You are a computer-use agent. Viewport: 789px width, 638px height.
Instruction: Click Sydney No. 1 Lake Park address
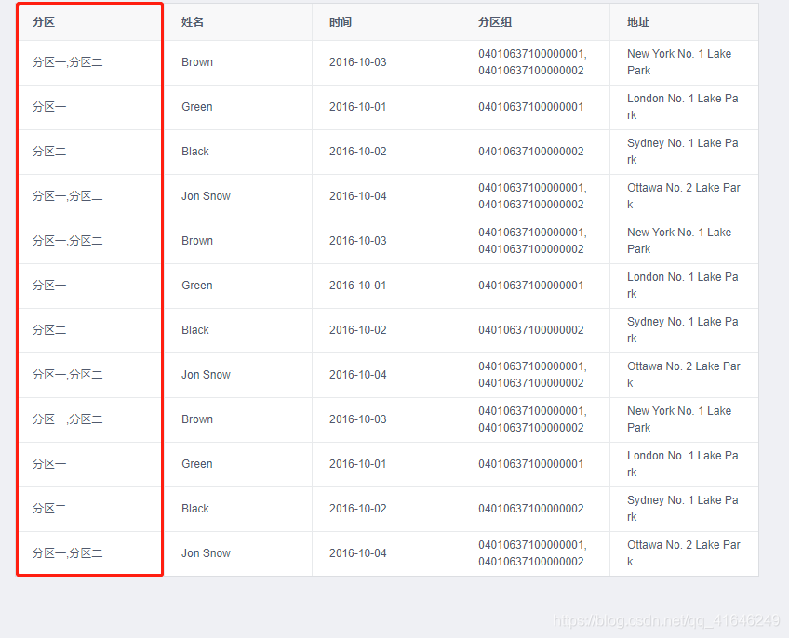pyautogui.click(x=680, y=151)
